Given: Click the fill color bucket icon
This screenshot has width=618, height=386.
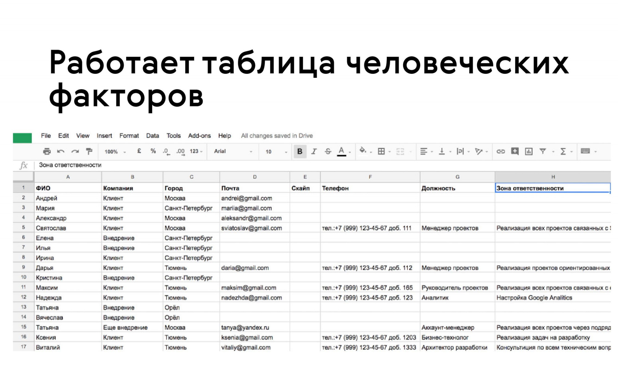Looking at the screenshot, I should coord(363,151).
